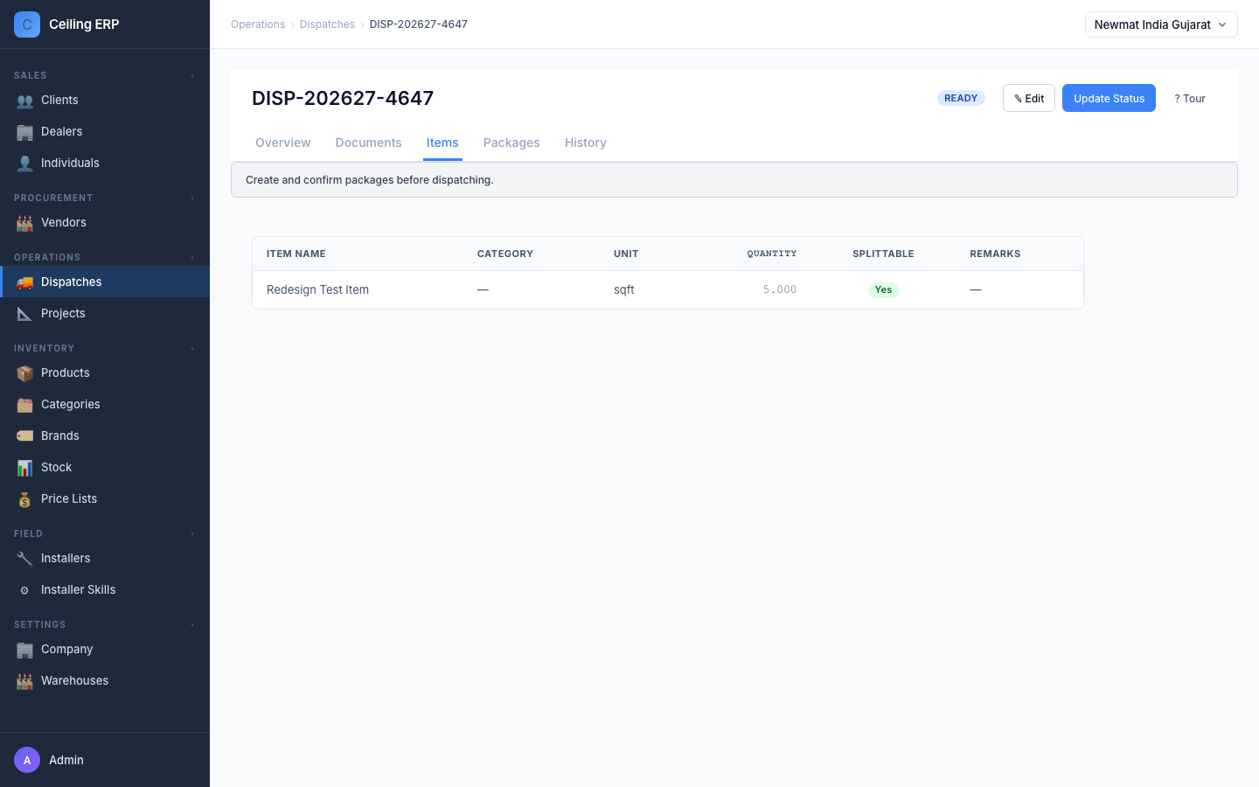Viewport: 1259px width, 787px height.
Task: Click the Yes splittable badge
Action: tap(883, 289)
